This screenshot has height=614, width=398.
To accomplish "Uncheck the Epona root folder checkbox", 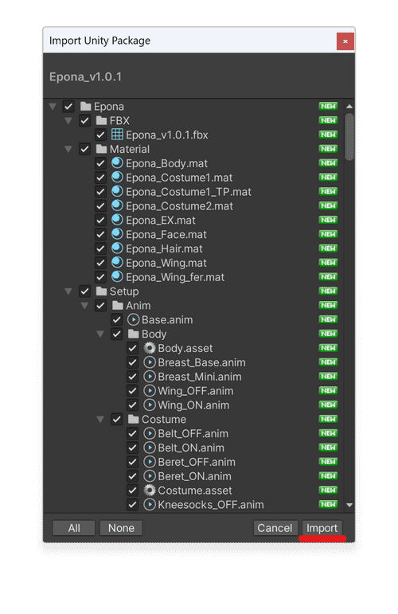I will pyautogui.click(x=68, y=107).
